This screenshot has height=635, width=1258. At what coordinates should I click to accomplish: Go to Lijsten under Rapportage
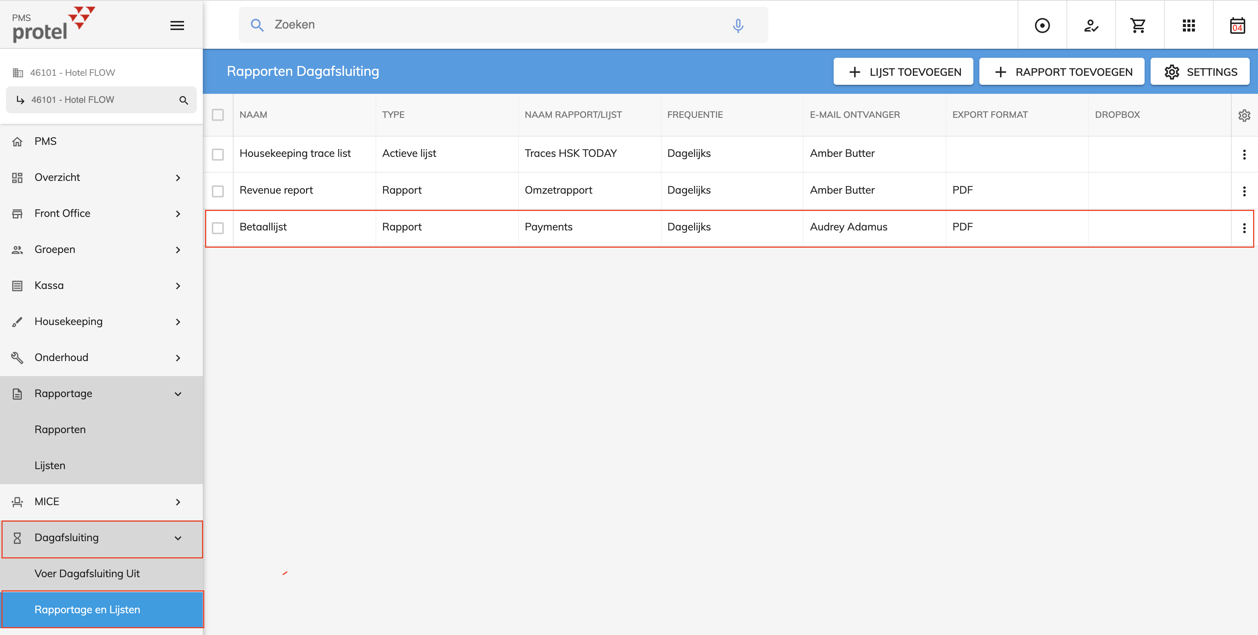(50, 466)
